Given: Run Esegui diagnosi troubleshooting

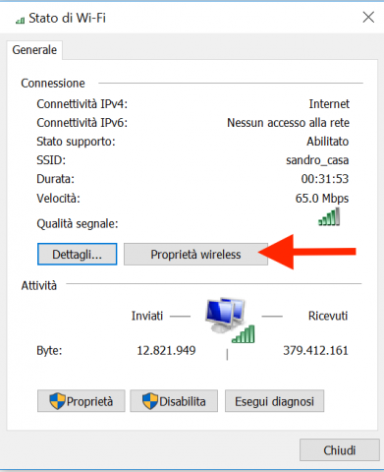Looking at the screenshot, I should (274, 401).
